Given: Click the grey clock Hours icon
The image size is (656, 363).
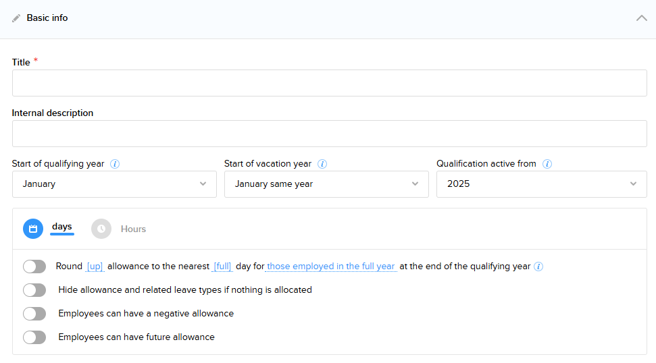Looking at the screenshot, I should coord(101,229).
